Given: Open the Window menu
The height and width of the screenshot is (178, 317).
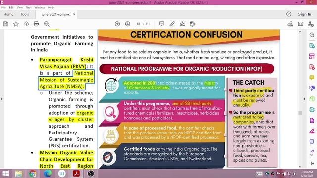Looking at the screenshot, I should point(40,7).
